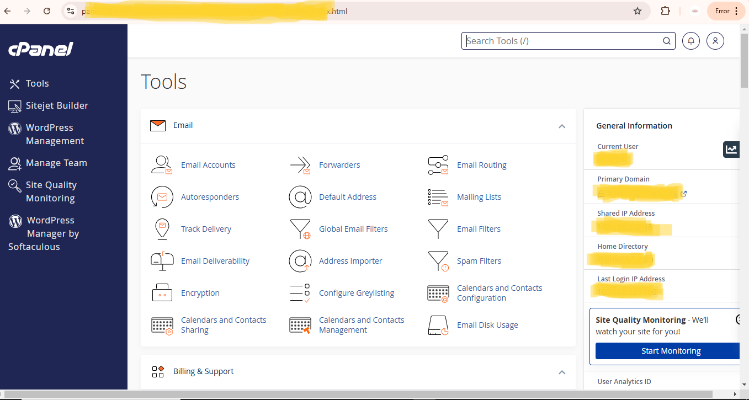749x400 pixels.
Task: Click the Calendars and Contacts Management icon
Action: 300,325
